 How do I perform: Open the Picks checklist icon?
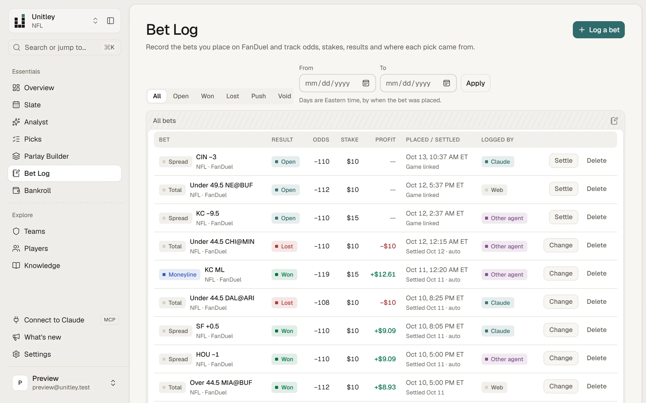[16, 139]
